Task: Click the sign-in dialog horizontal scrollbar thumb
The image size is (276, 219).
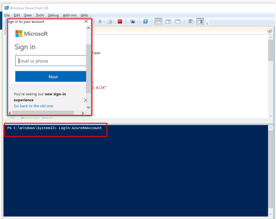Action: coord(43,113)
